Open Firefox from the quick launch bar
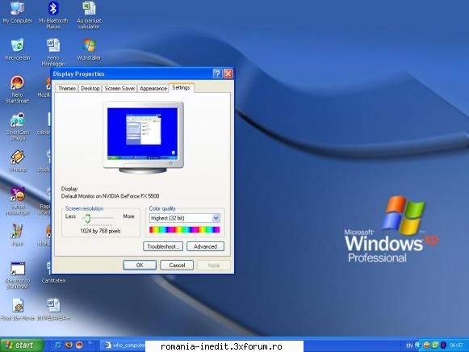469x352 pixels. [x=69, y=345]
